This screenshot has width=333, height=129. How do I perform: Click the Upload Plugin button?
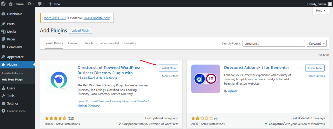tap(81, 30)
